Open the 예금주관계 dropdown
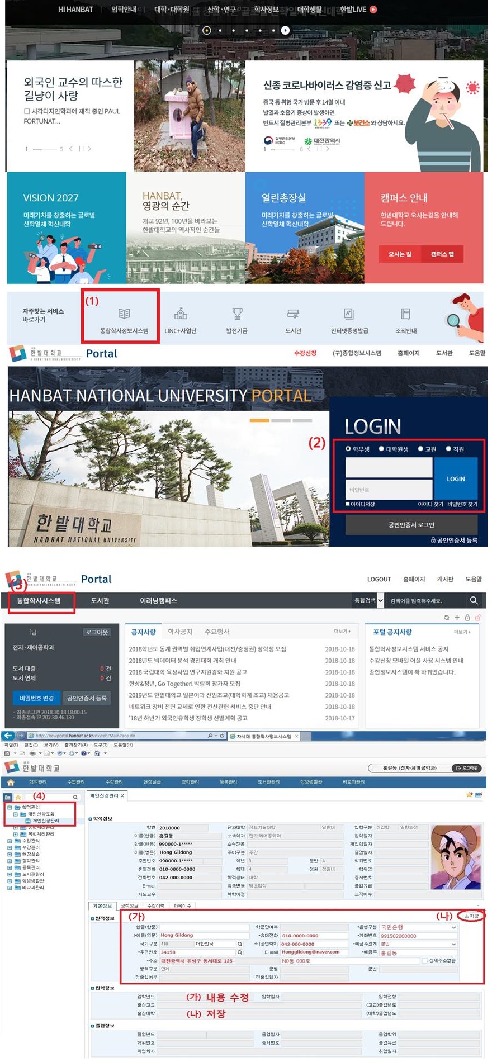The width and height of the screenshot is (492, 1062). pyautogui.click(x=453, y=944)
